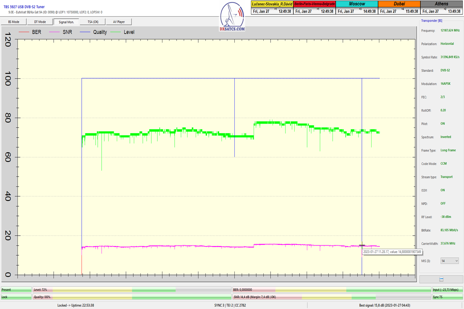Viewport: 464px width, 309px height.
Task: Click the green Level legend entry
Action: [x=123, y=32]
